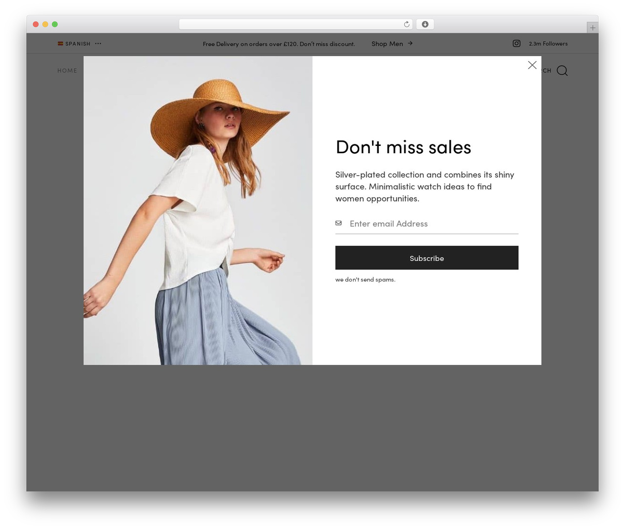Click the browser reload icon
Viewport: 625px width, 529px height.
coord(407,24)
